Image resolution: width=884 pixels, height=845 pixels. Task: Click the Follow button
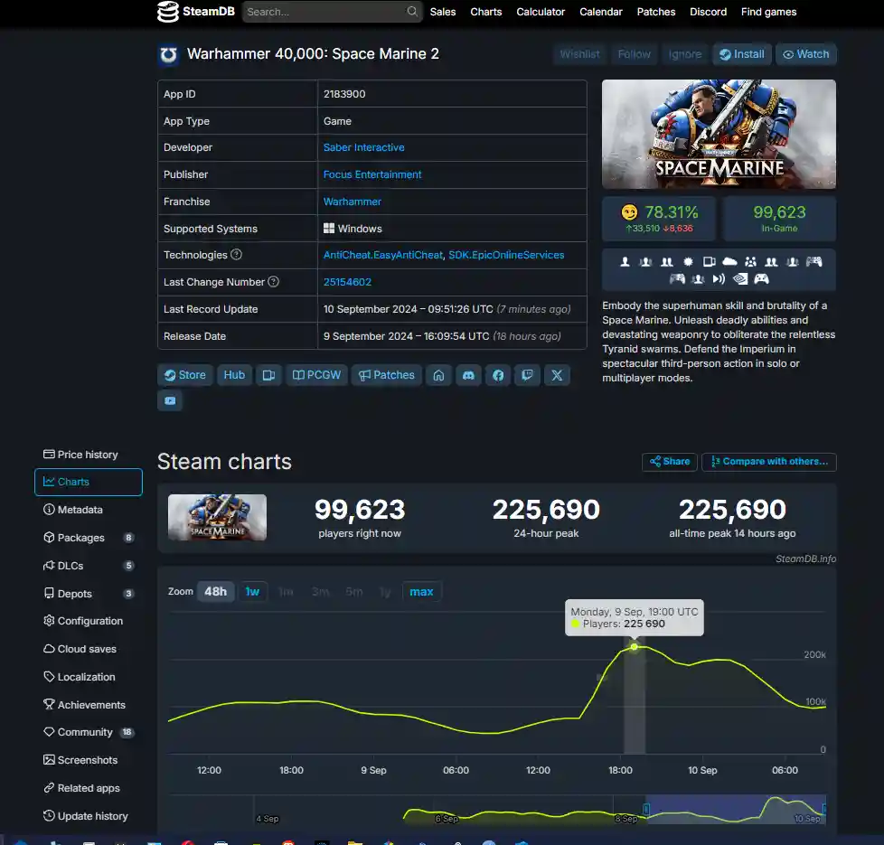tap(634, 54)
